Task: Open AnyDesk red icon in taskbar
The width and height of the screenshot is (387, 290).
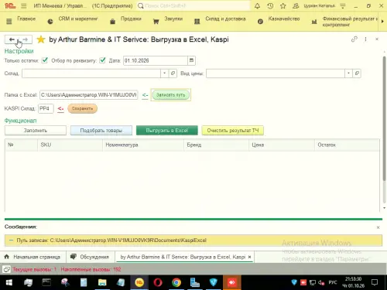Action: (232, 282)
